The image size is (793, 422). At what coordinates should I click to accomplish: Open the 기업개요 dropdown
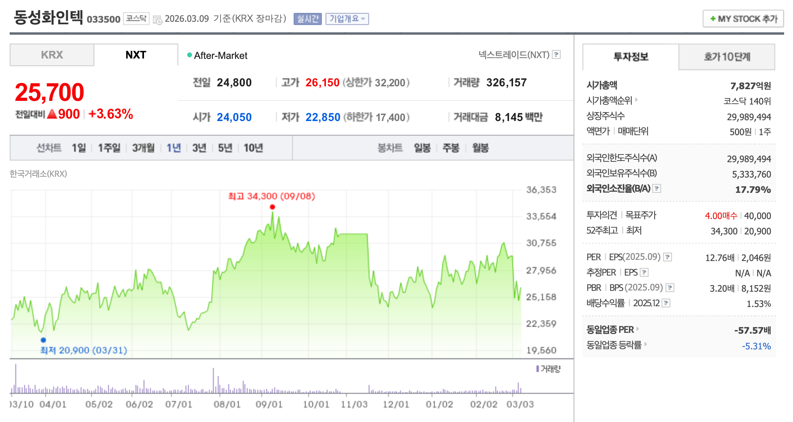tap(347, 19)
